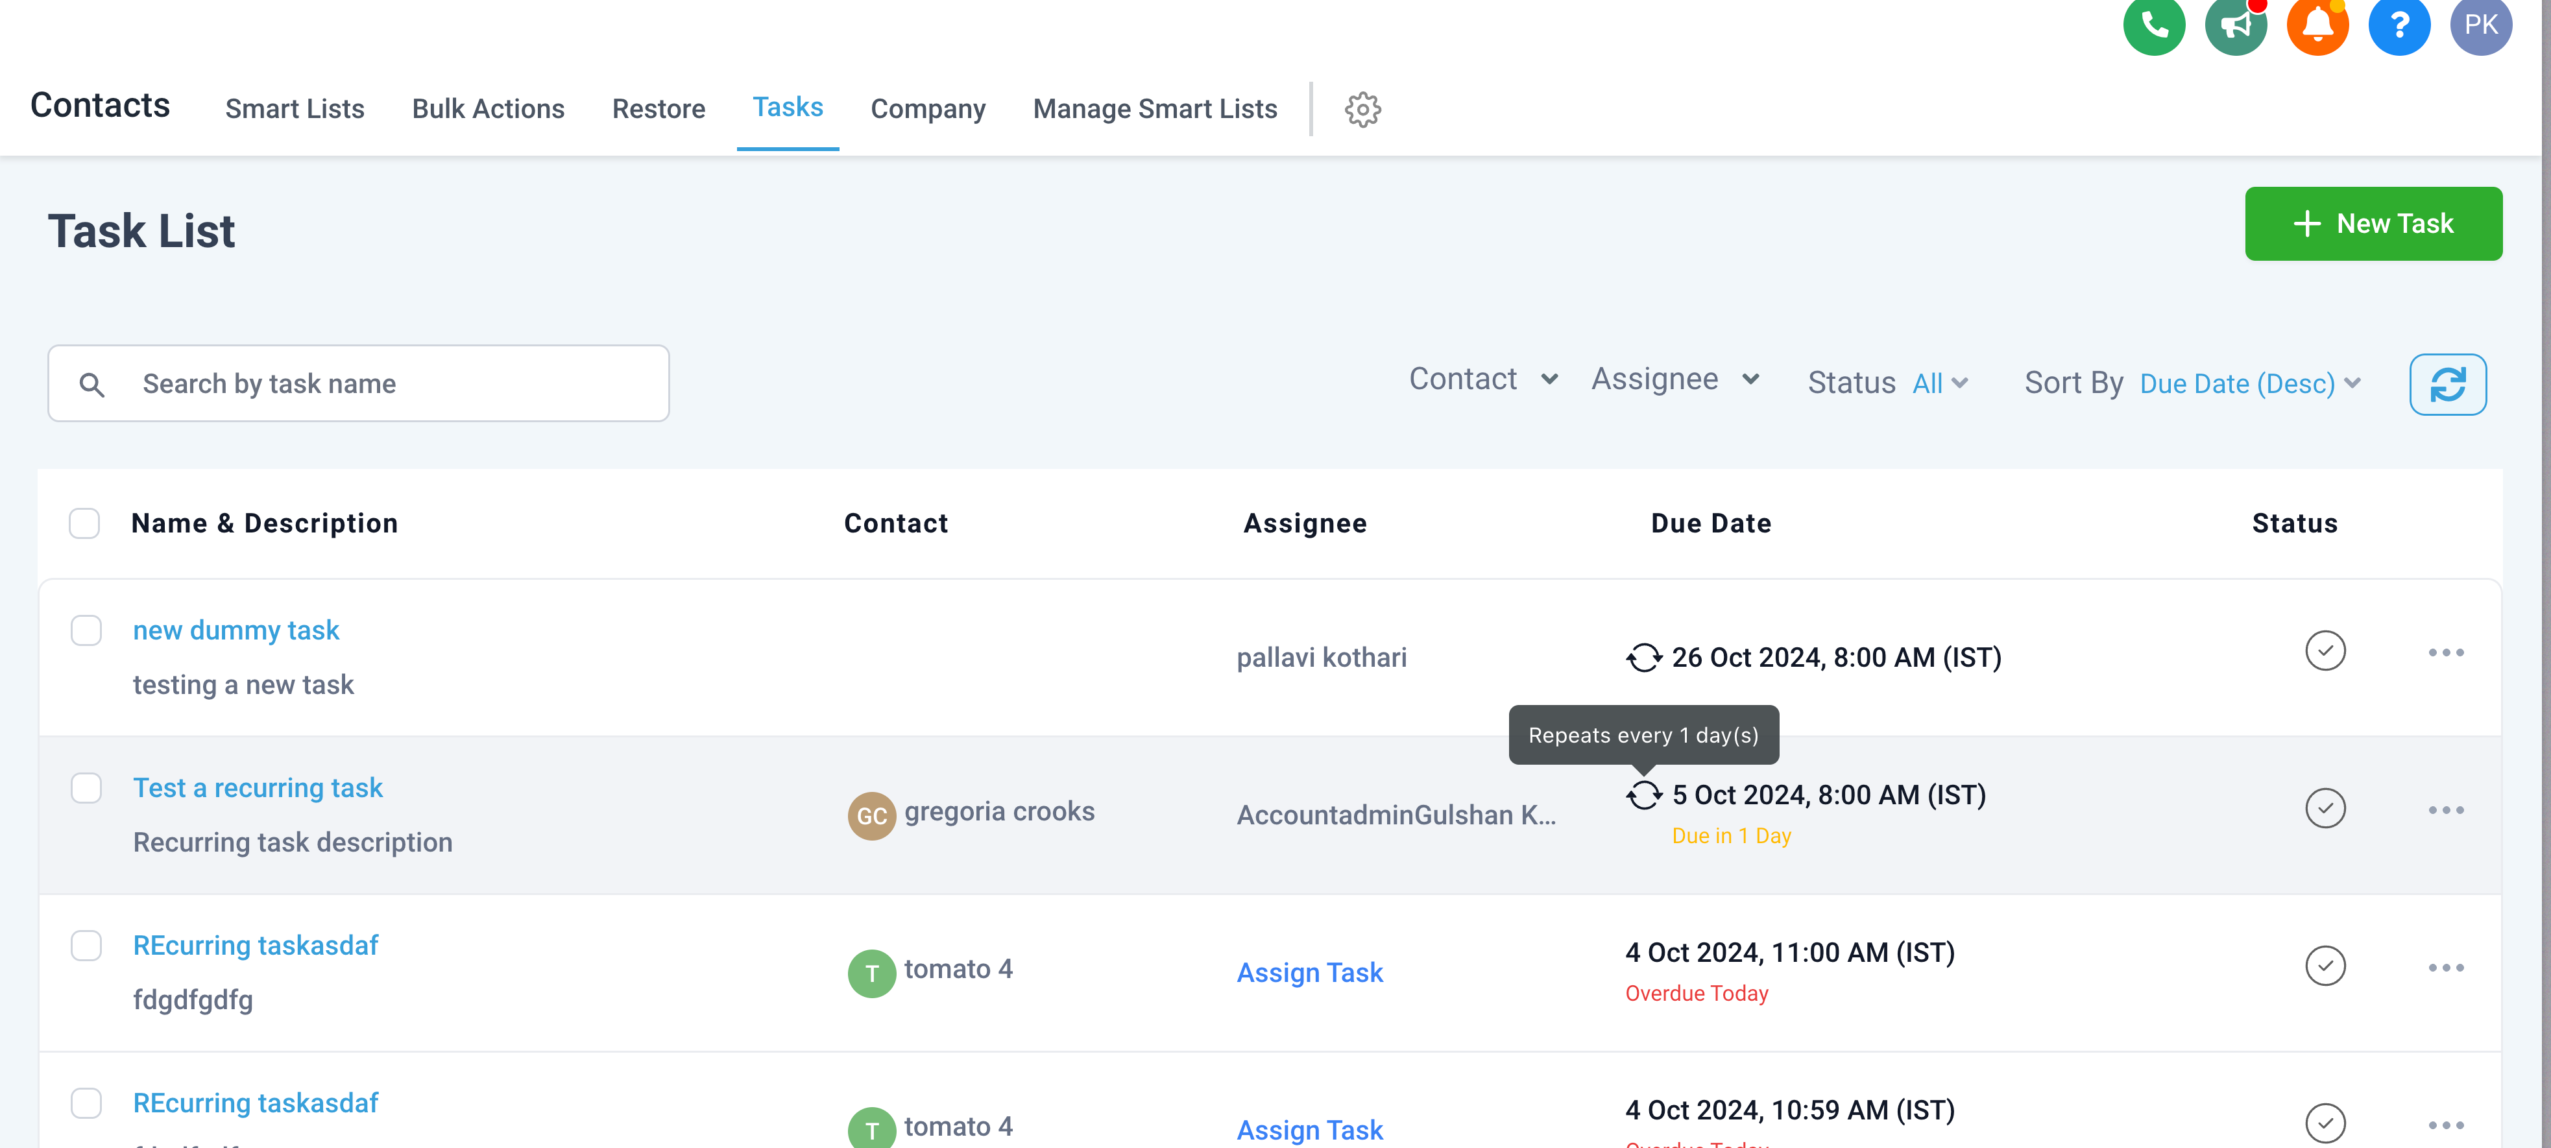2551x1148 pixels.
Task: Click the Contact column header
Action: click(896, 523)
